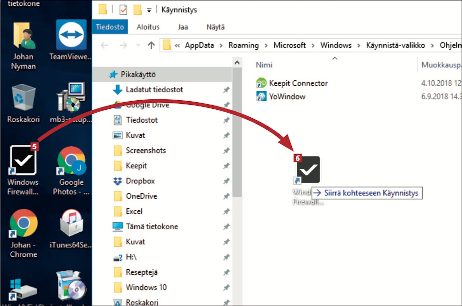Viewport: 462px width, 306px height.
Task: Click the AppData breadcrumb in the address bar
Action: [x=199, y=46]
